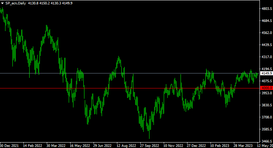Image resolution: width=273 pixels, height=148 pixels.
Task: Click the 3830.5 price scale value
Action: [266, 105]
